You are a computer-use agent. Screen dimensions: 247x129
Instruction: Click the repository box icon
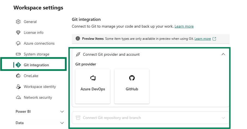coord(78,118)
